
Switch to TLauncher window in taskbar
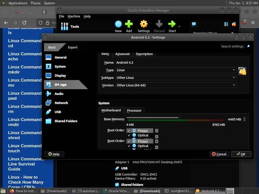point(86,191)
